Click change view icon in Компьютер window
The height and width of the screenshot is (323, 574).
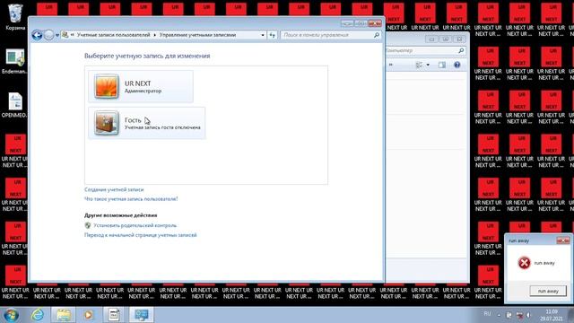(419, 65)
